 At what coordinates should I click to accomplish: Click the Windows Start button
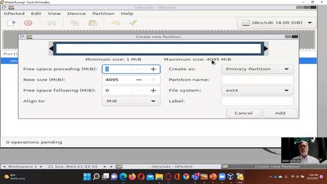click(87, 177)
